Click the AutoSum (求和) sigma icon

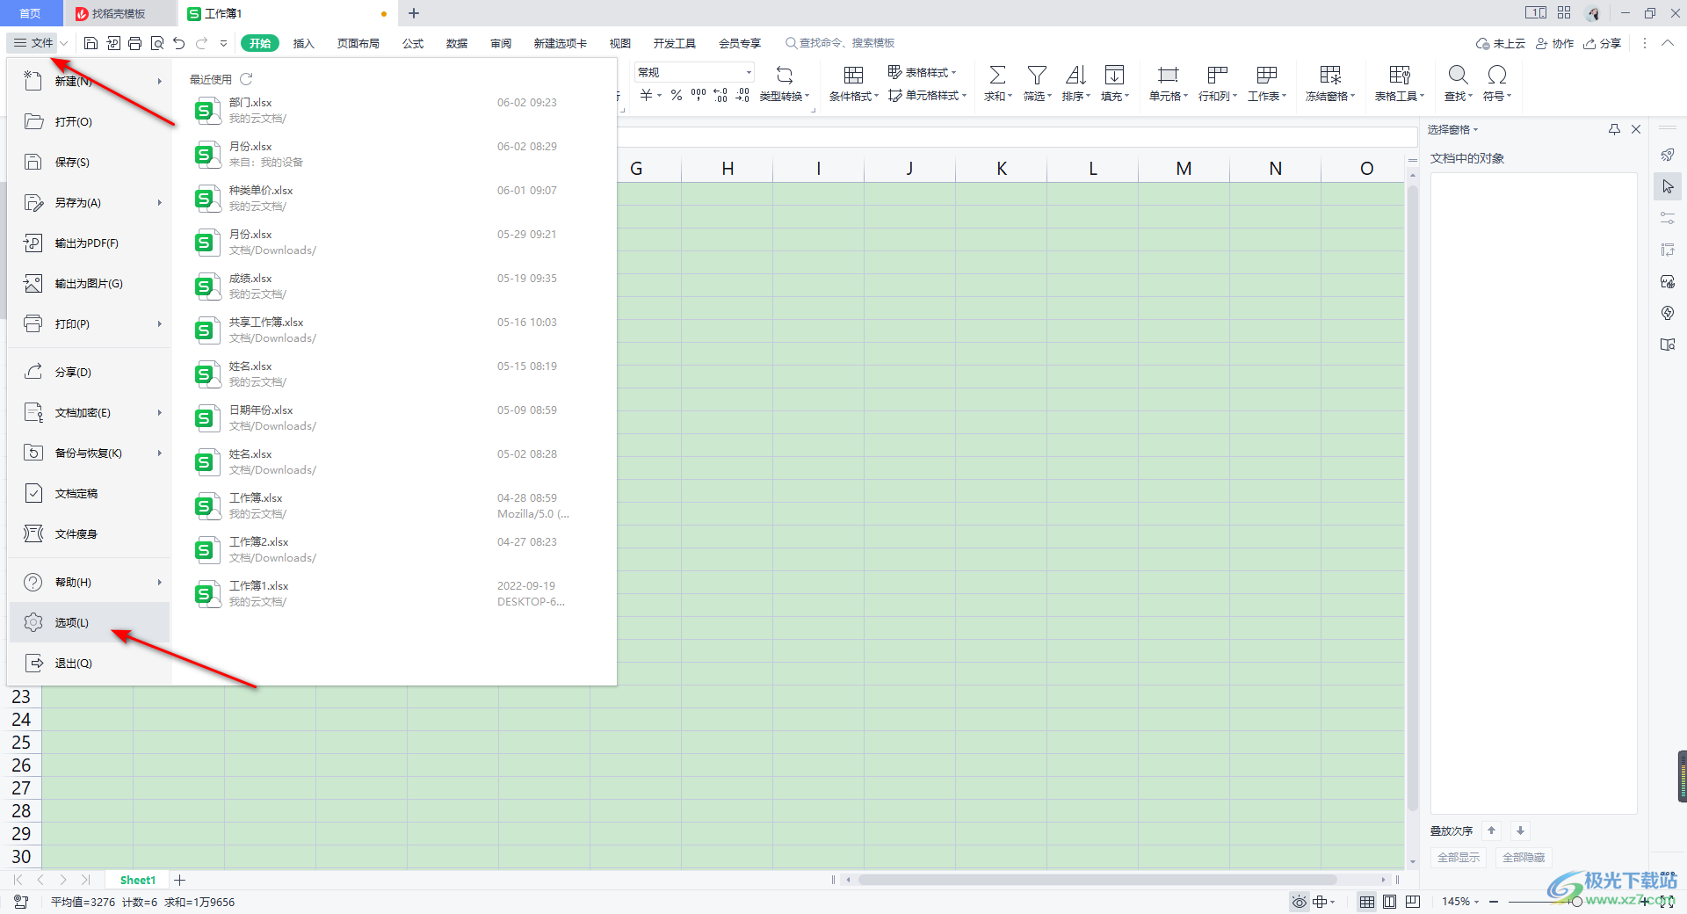pyautogui.click(x=997, y=75)
